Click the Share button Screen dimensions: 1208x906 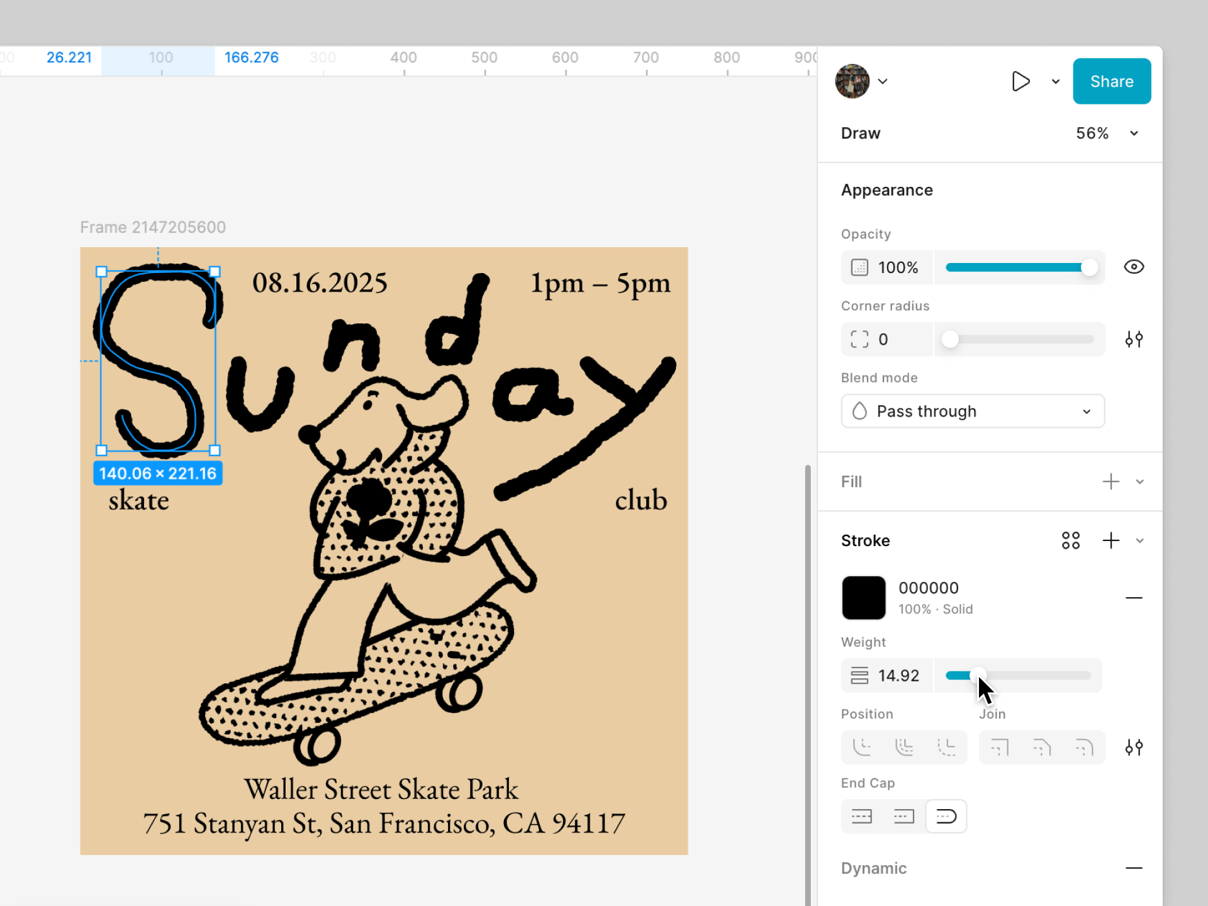click(1112, 81)
